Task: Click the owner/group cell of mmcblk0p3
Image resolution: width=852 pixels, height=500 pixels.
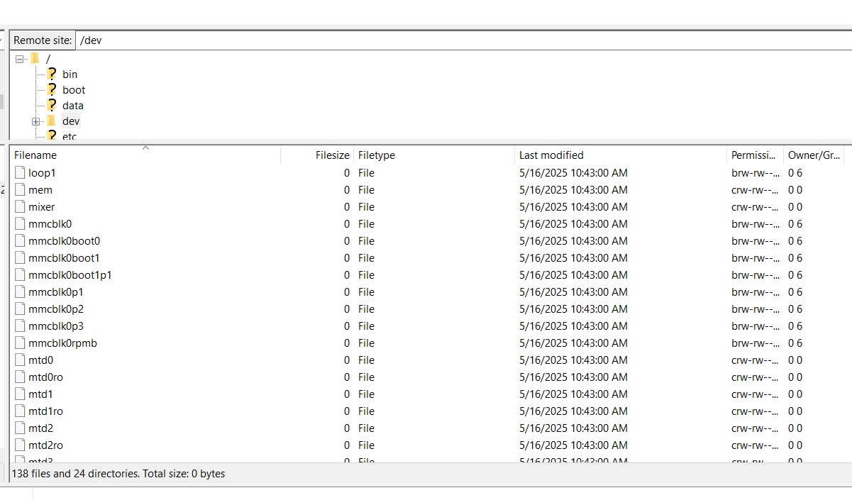Action: (795, 326)
